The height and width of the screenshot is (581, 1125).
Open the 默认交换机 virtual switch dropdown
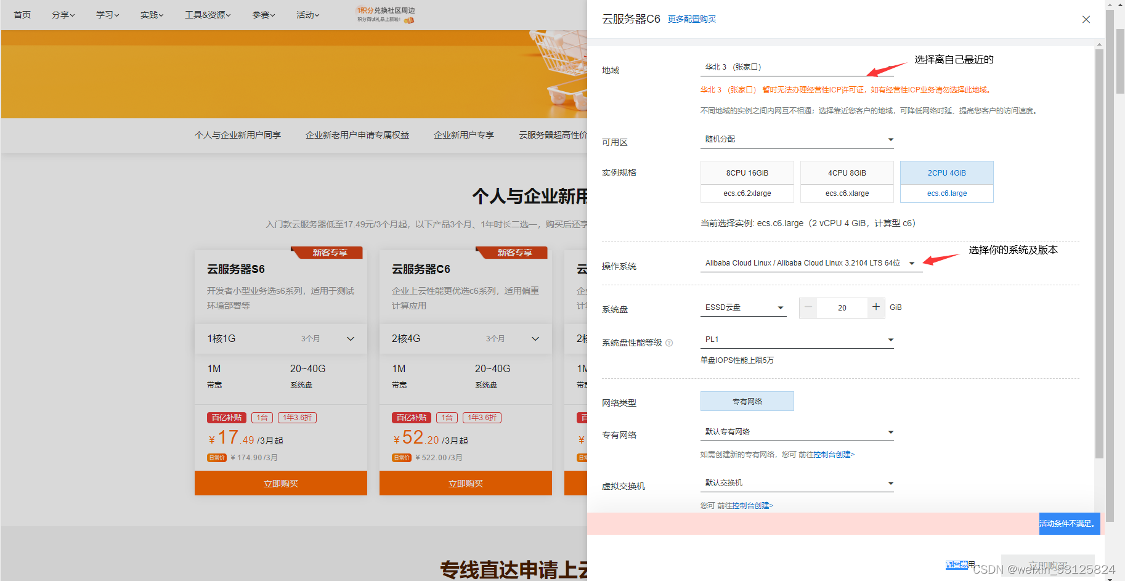click(x=797, y=483)
